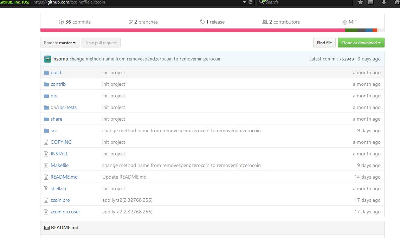
Task: Open the MIT license link
Action: (350, 22)
